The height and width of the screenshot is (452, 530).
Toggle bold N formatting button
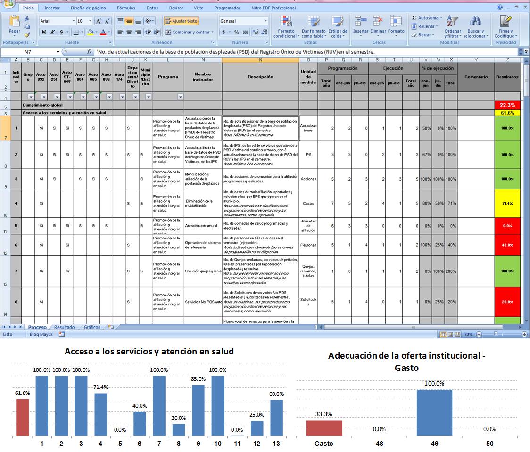pos(44,32)
